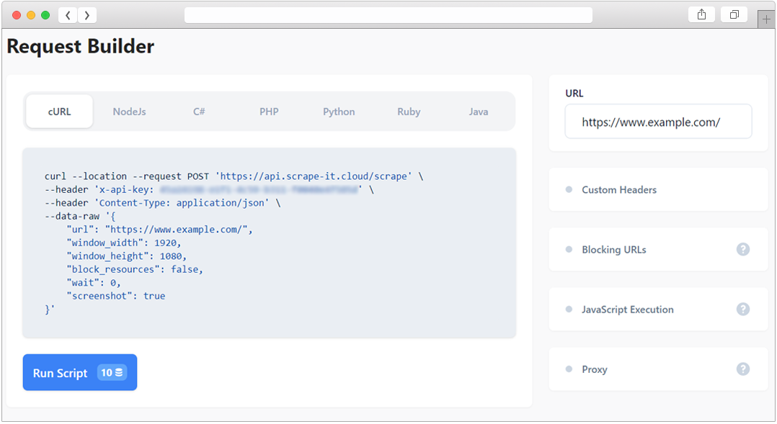Open the share icon in browser toolbar
The height and width of the screenshot is (424, 777).
(702, 14)
